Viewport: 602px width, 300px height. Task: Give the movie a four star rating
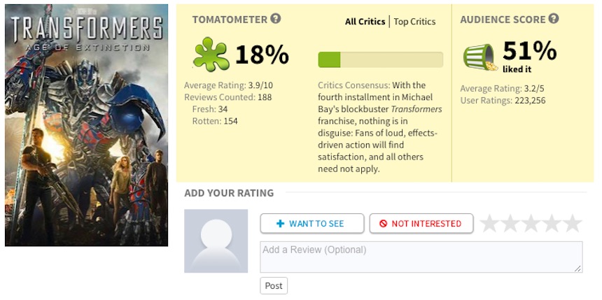click(552, 223)
